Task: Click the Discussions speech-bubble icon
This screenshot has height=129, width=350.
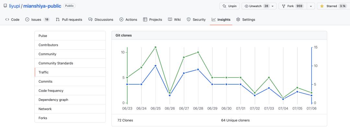Action: (90, 20)
